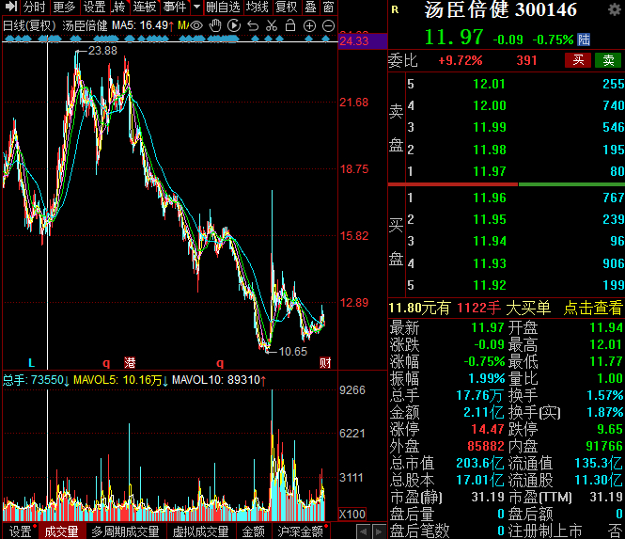The height and width of the screenshot is (539, 625).
Task: Click the green 卖 sell button
Action: point(608,60)
